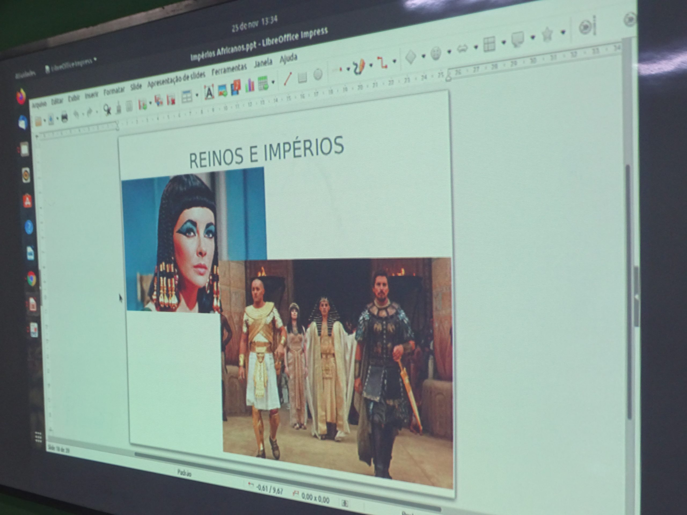Open the LibreOffice Impress app menu in top bar

coord(71,64)
